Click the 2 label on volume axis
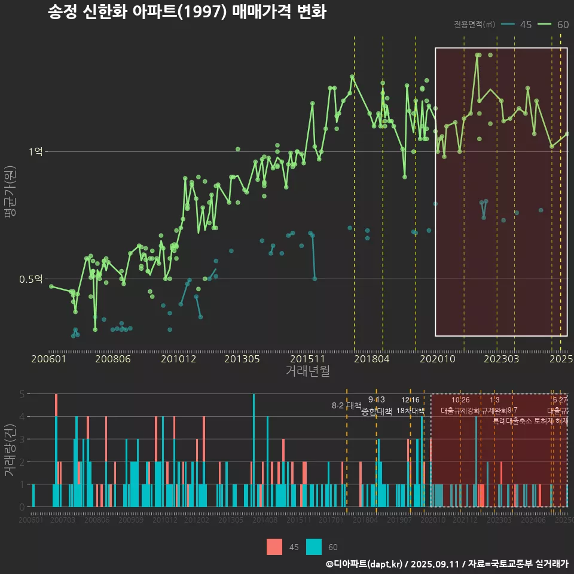 [x=22, y=462]
